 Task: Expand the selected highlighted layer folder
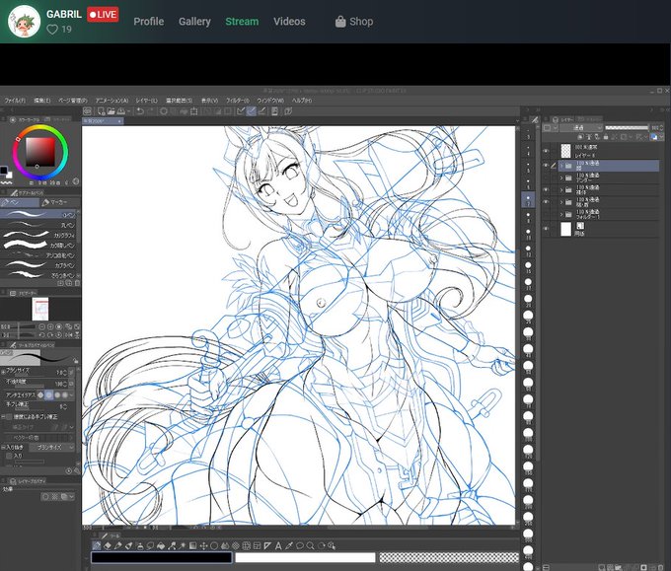click(561, 166)
